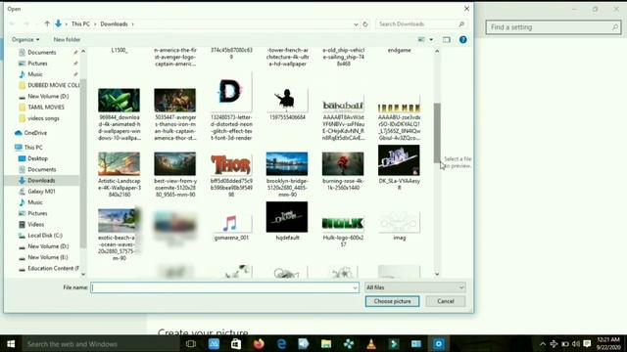
Task: Select the Thor logo image thumbnail
Action: [x=231, y=164]
